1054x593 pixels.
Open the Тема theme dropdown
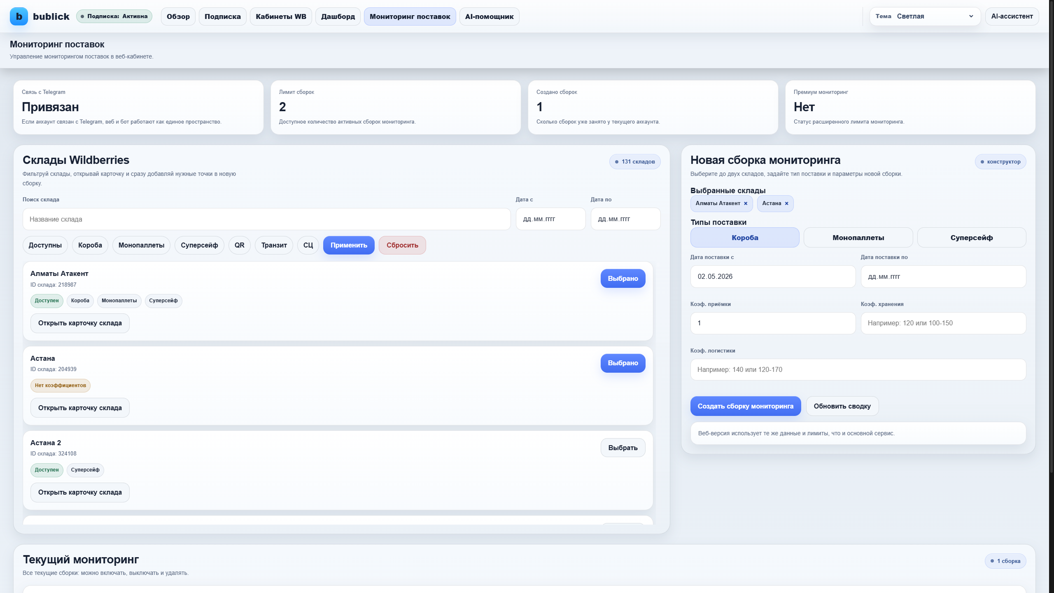coord(925,16)
